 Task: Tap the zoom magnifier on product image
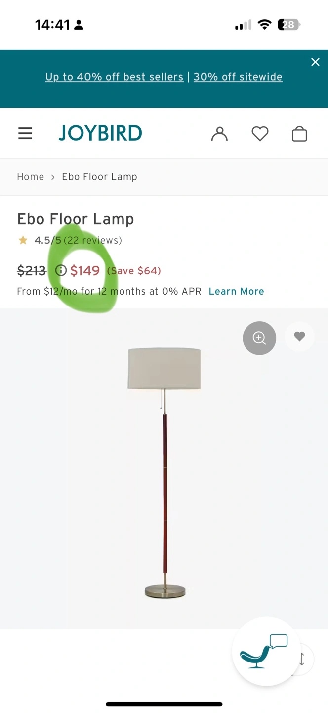pyautogui.click(x=259, y=338)
